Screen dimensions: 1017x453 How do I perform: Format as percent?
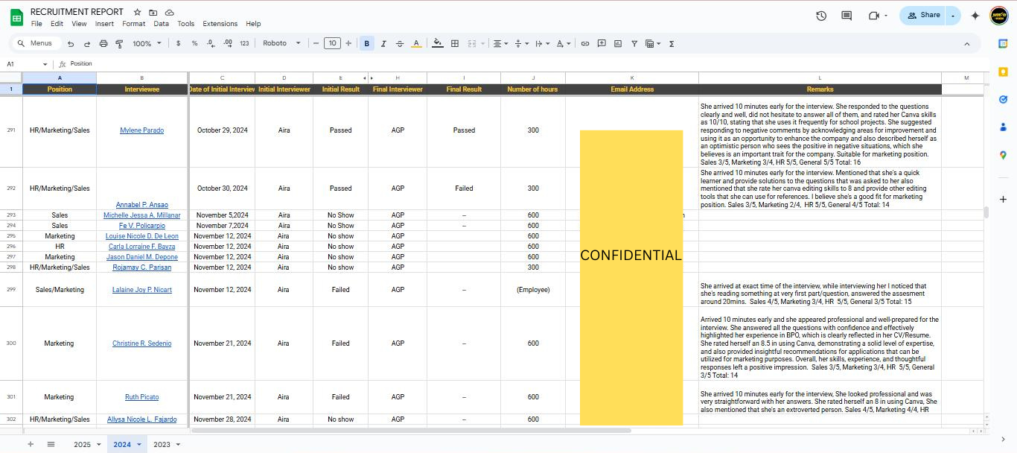click(195, 44)
